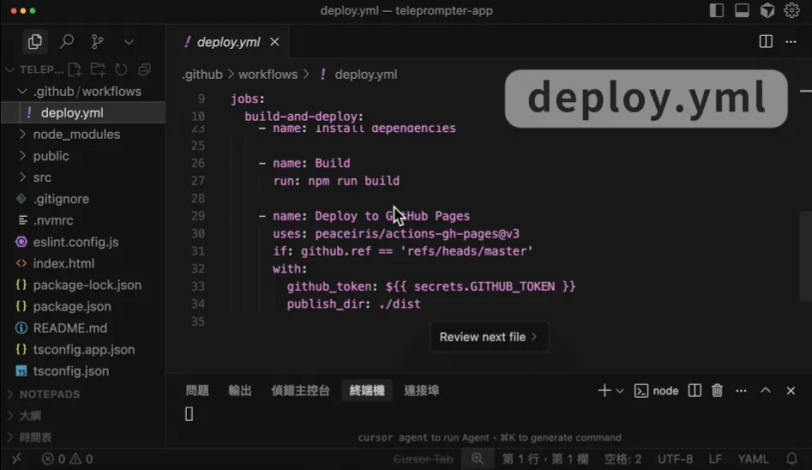Open errors and warnings count in status bar

[68, 459]
